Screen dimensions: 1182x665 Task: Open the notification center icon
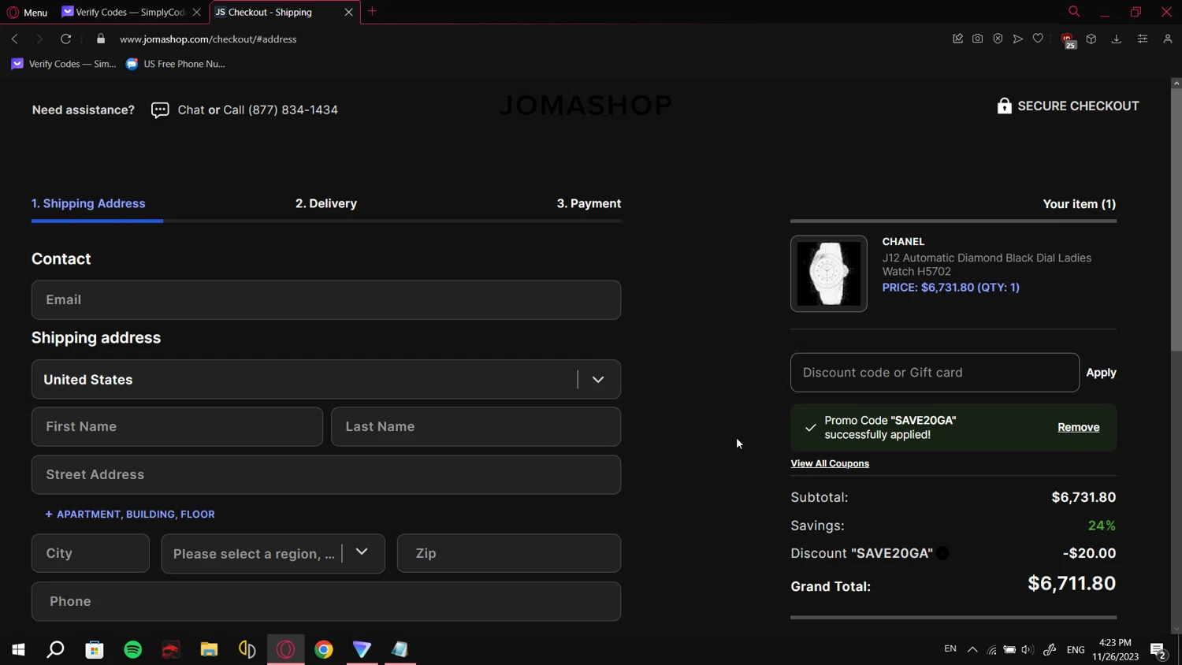tap(1158, 650)
